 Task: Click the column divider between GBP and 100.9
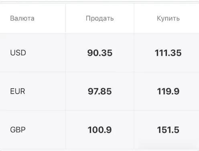click(65, 130)
